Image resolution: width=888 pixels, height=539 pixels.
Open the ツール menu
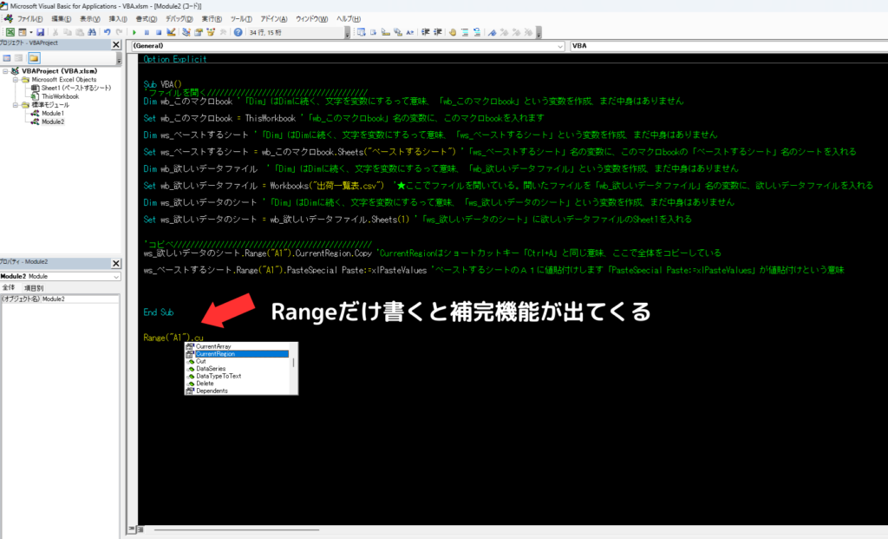click(x=241, y=19)
